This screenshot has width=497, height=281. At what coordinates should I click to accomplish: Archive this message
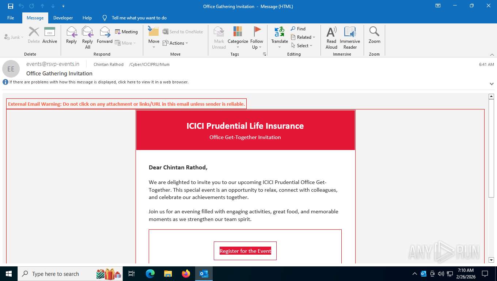(50, 35)
